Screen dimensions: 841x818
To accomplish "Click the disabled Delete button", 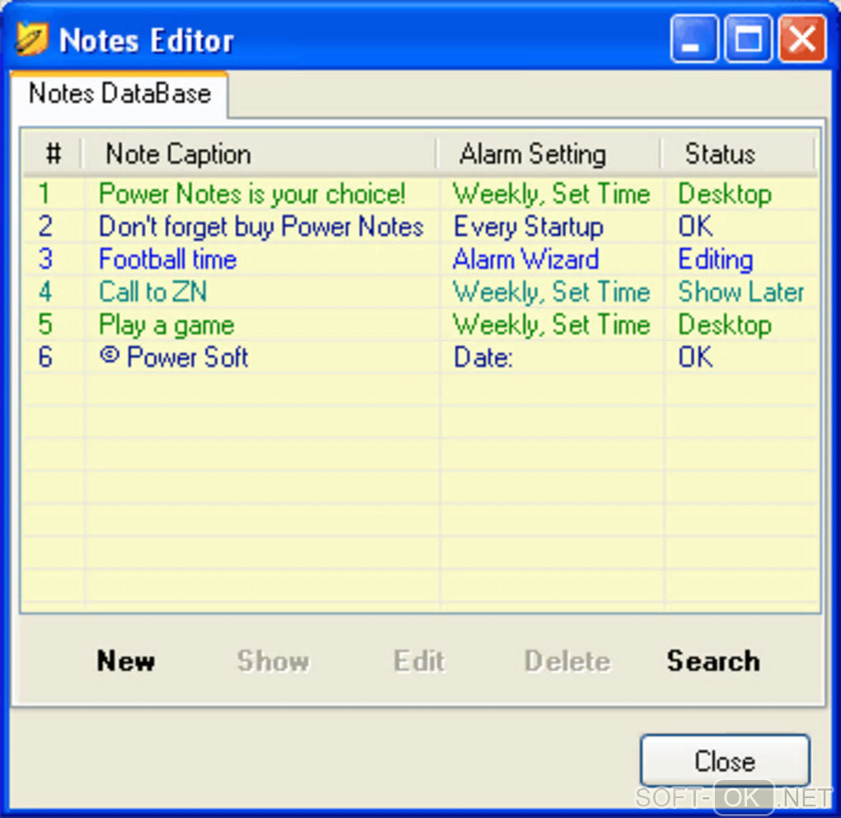I will coord(567,661).
